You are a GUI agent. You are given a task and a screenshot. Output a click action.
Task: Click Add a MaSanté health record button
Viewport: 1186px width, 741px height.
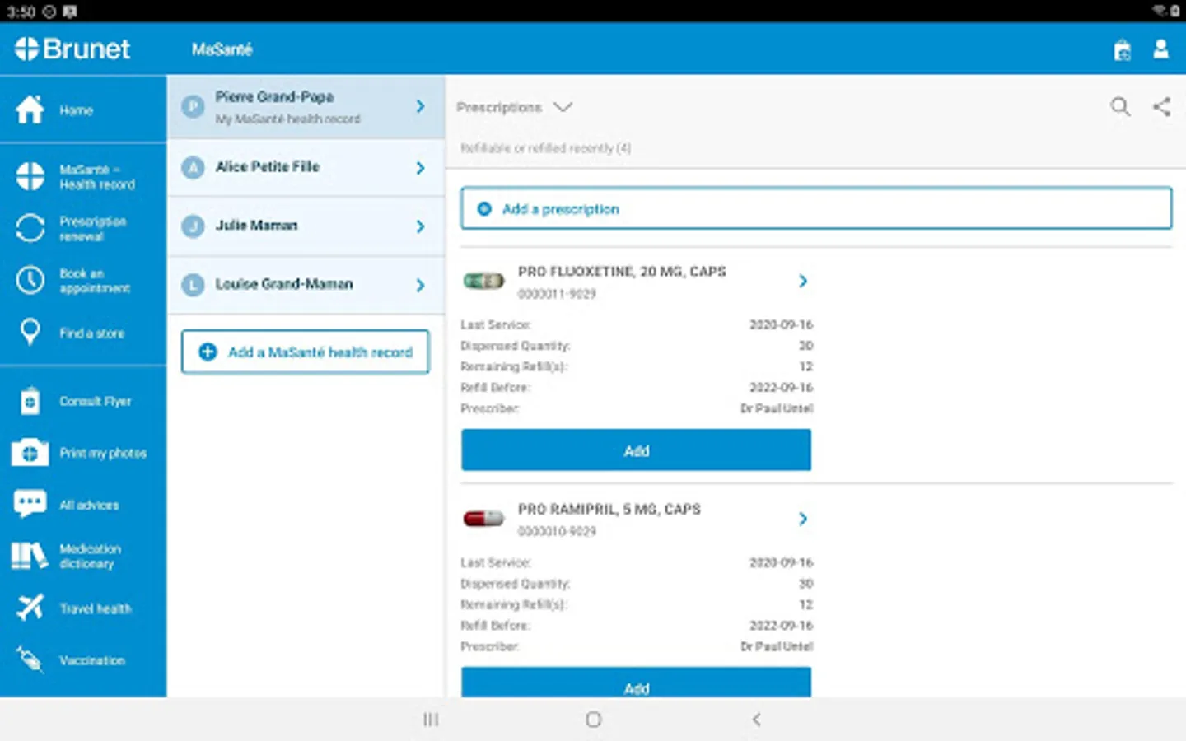click(306, 352)
